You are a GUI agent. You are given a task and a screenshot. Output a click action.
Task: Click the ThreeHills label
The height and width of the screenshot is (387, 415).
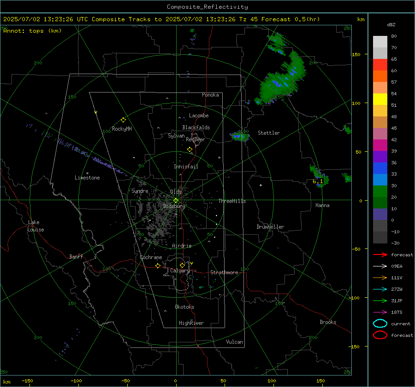[x=232, y=201]
